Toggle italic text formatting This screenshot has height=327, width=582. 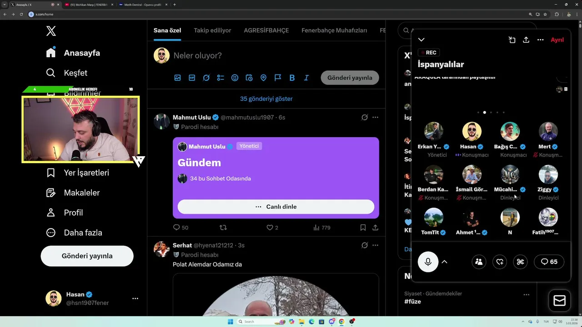tap(306, 78)
